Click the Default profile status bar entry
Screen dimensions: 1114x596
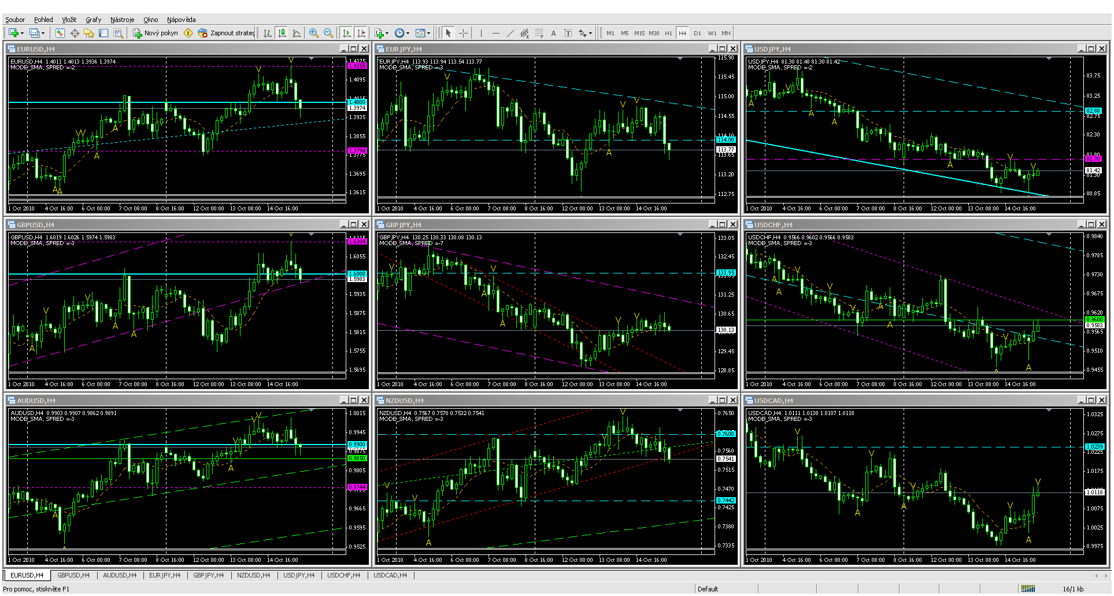pyautogui.click(x=708, y=589)
